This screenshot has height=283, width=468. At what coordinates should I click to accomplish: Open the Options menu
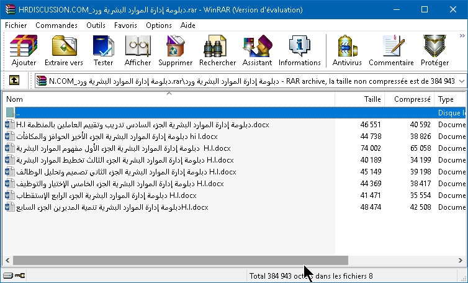pyautogui.click(x=159, y=25)
